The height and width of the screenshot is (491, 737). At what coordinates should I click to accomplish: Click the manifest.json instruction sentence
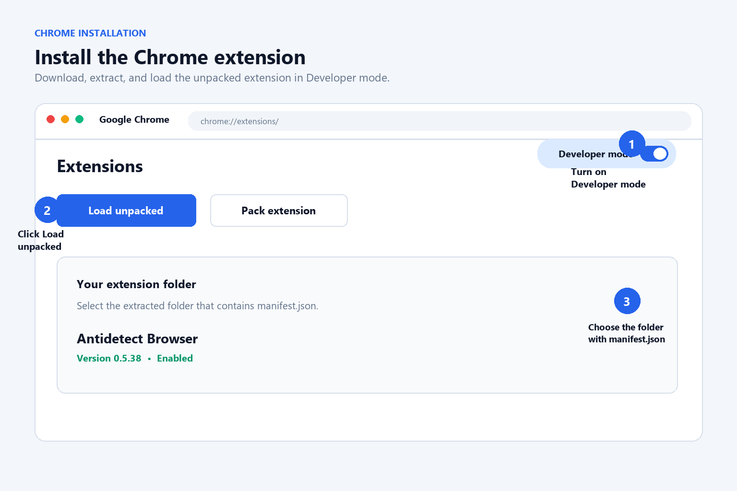point(198,306)
